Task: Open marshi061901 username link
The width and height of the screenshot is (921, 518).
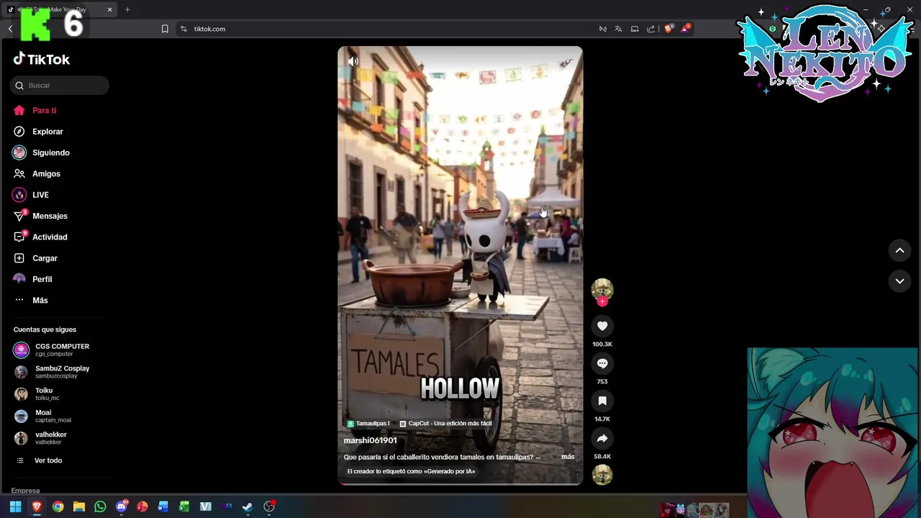Action: click(x=371, y=440)
